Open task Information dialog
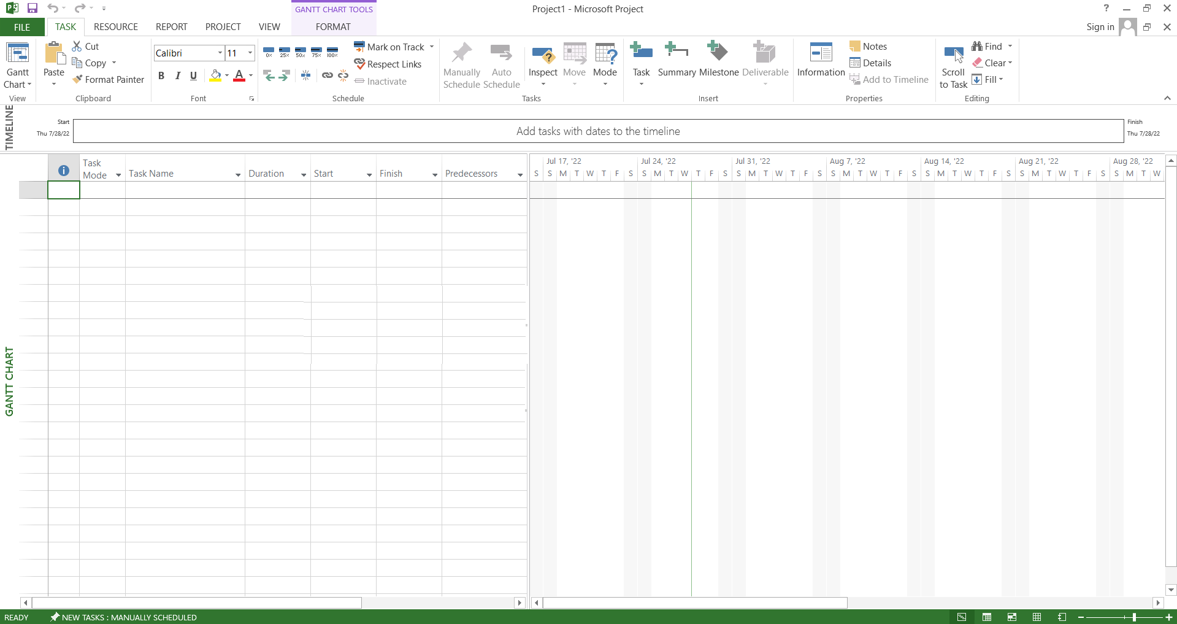Screen dimensions: 1177x624 [x=821, y=60]
